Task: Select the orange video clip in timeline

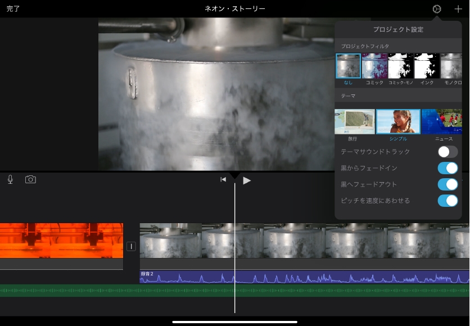Action: point(61,241)
